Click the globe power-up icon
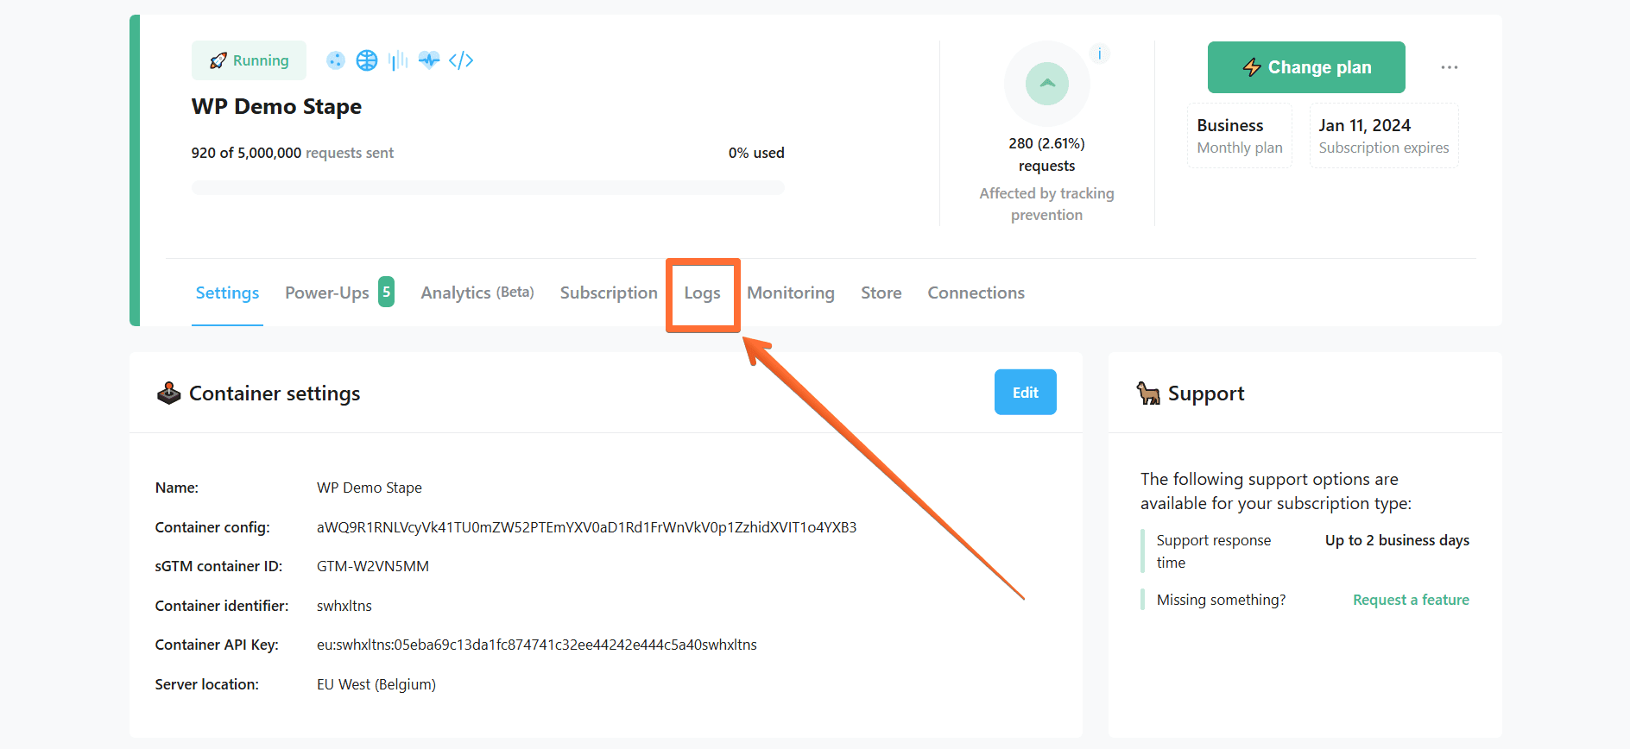1630x749 pixels. [367, 60]
